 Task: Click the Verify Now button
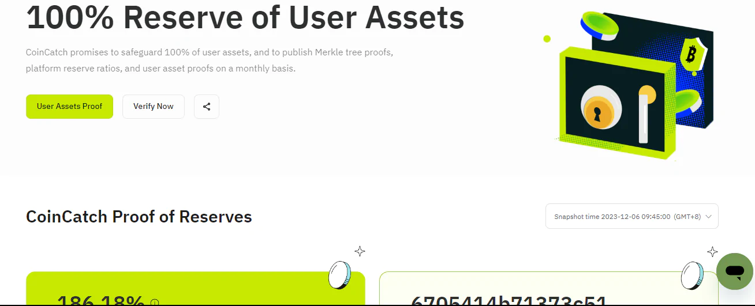(x=154, y=107)
